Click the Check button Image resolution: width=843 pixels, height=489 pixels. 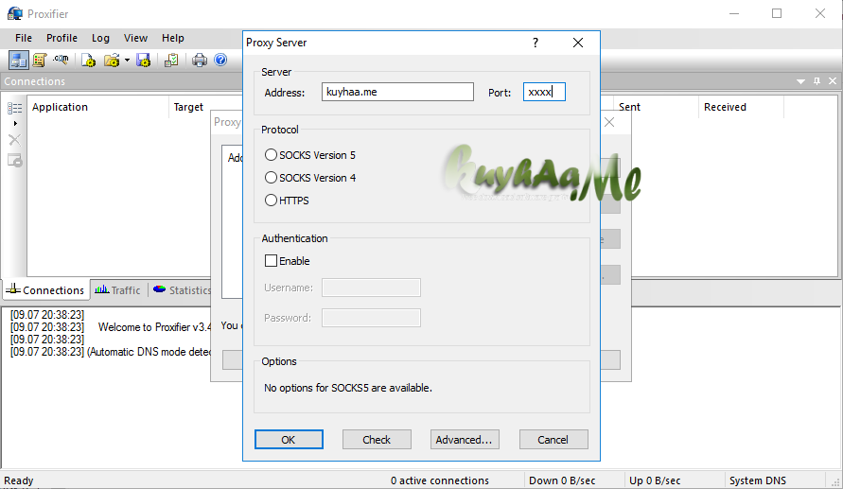click(x=377, y=440)
